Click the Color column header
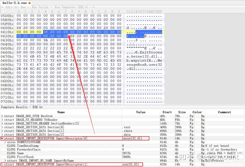This screenshot has width=245, height=167. click(x=197, y=112)
